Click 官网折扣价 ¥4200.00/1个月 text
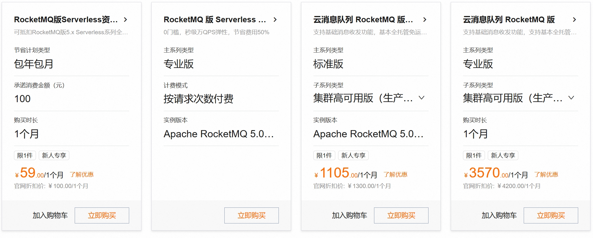593x238 pixels. point(502,186)
